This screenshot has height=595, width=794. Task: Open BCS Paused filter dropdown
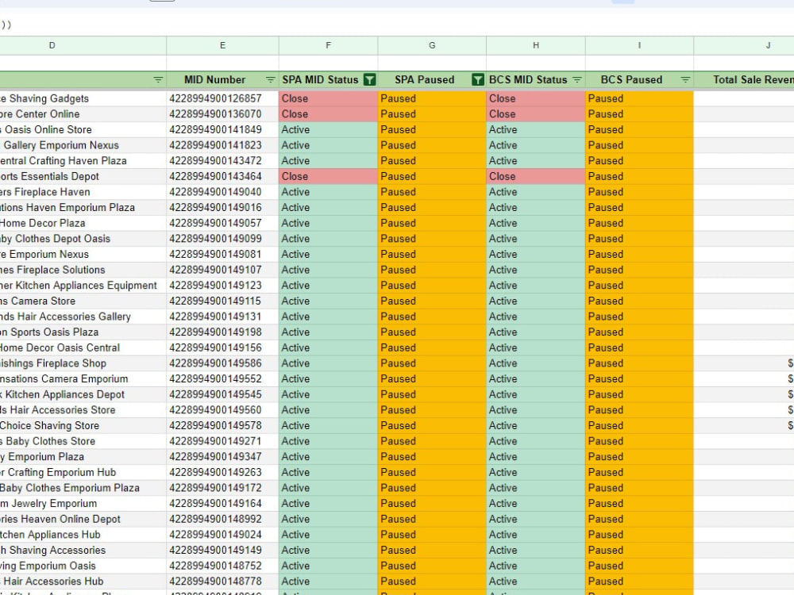click(x=685, y=80)
